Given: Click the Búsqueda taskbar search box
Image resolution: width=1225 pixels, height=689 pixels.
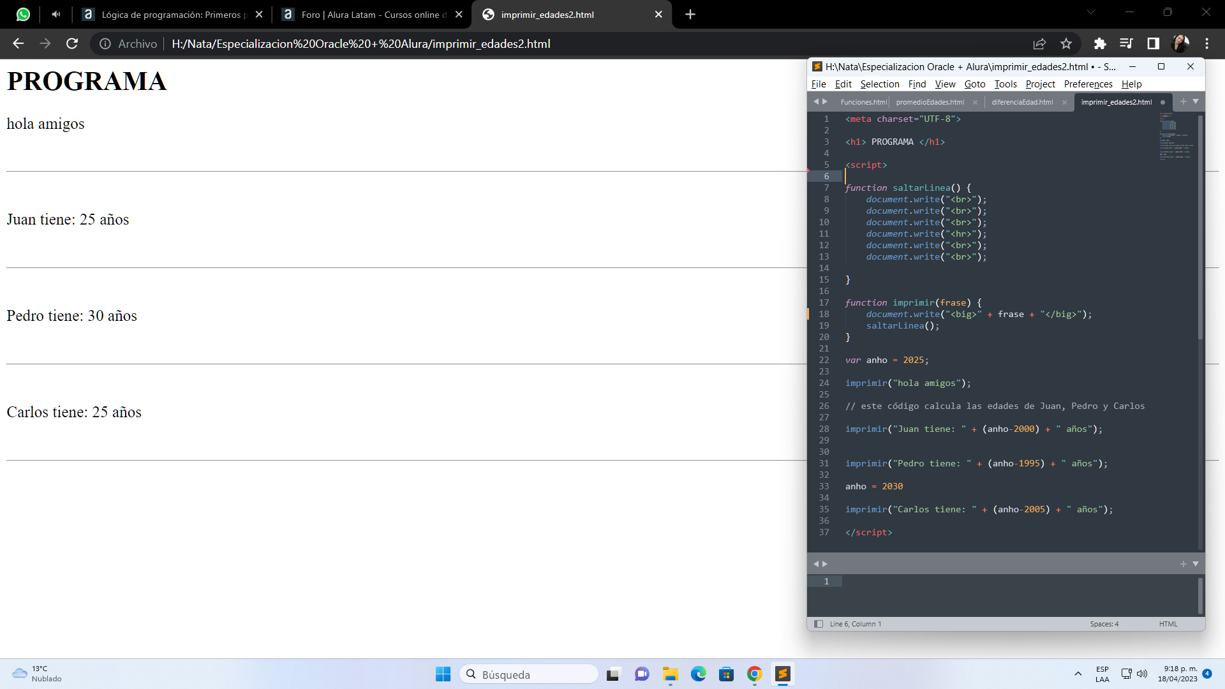Looking at the screenshot, I should pyautogui.click(x=529, y=674).
